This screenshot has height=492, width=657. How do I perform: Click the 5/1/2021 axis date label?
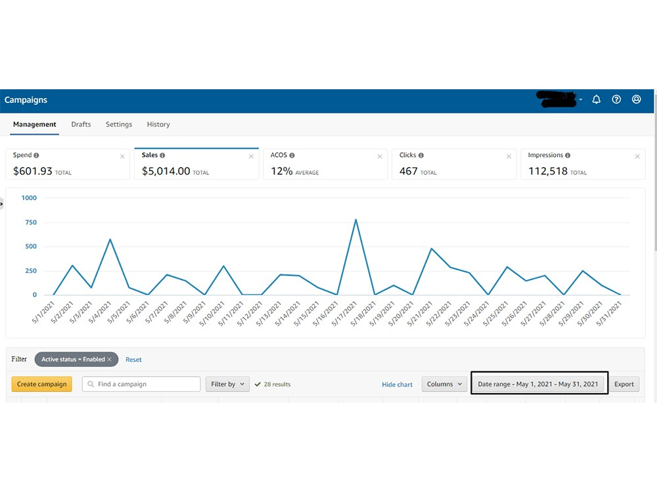(43, 312)
